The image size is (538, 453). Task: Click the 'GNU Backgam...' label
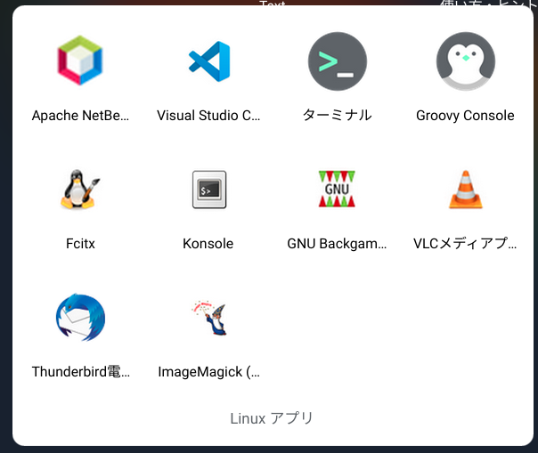[x=337, y=244]
